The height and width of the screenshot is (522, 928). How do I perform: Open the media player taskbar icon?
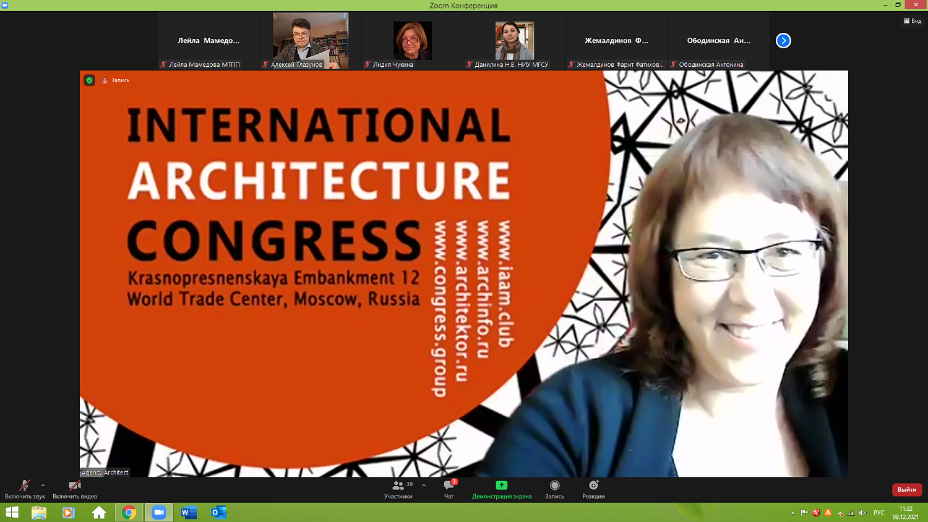point(69,513)
